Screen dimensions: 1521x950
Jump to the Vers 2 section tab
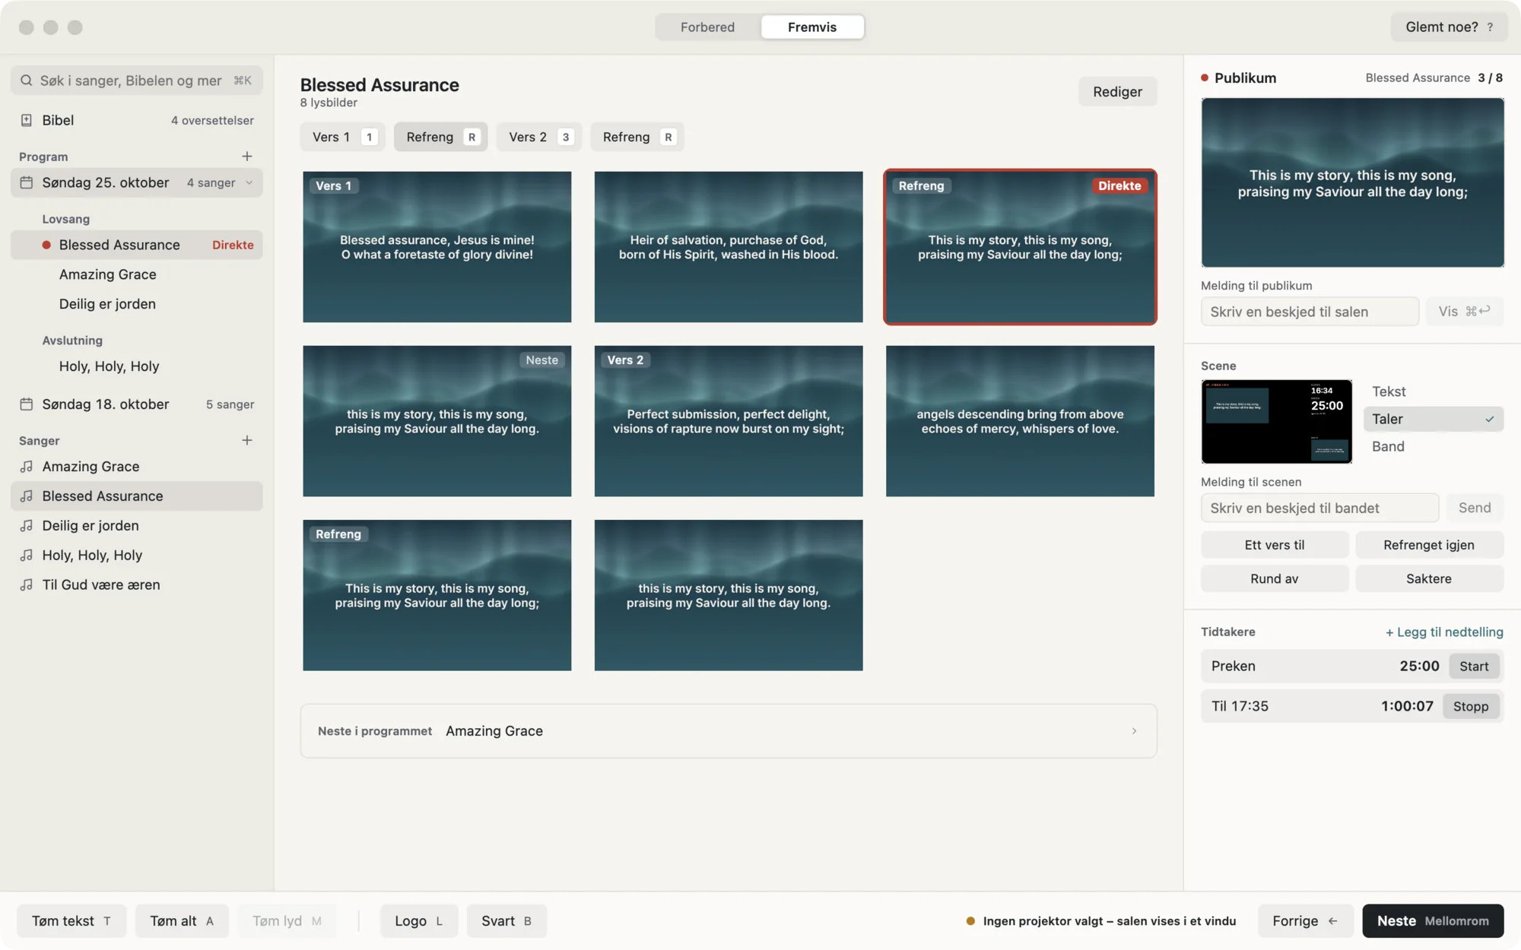coord(538,137)
